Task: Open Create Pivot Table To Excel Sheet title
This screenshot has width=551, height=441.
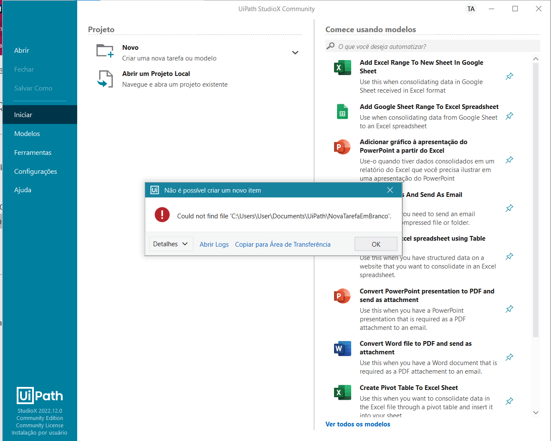Action: pyautogui.click(x=409, y=387)
